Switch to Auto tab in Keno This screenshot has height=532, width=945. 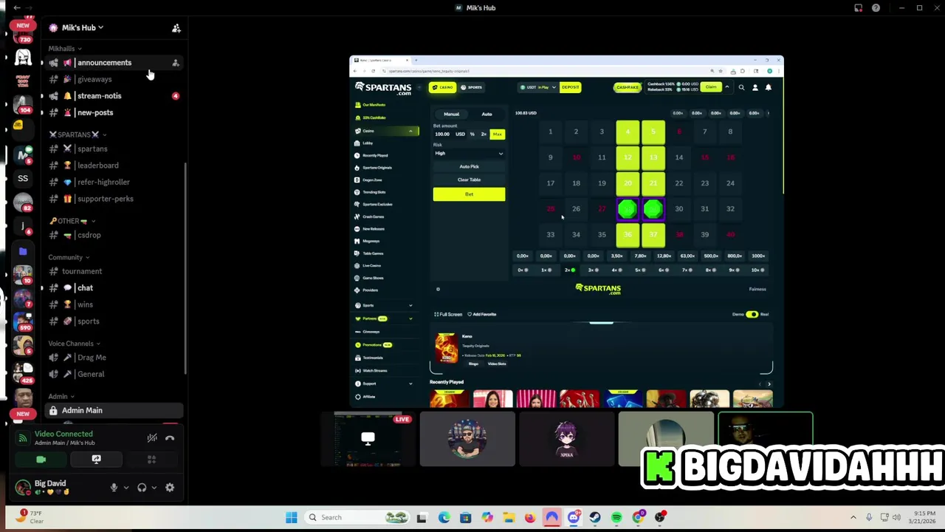click(x=487, y=115)
